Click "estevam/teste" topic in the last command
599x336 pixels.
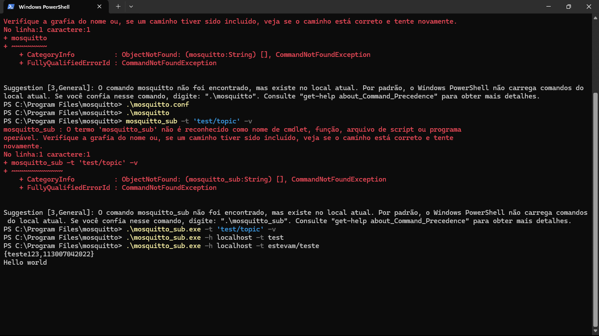tap(293, 246)
